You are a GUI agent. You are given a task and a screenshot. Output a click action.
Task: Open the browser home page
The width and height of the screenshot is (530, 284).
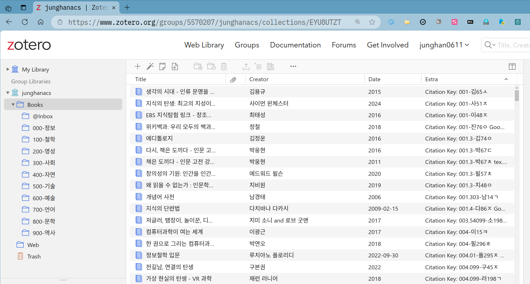tap(41, 22)
